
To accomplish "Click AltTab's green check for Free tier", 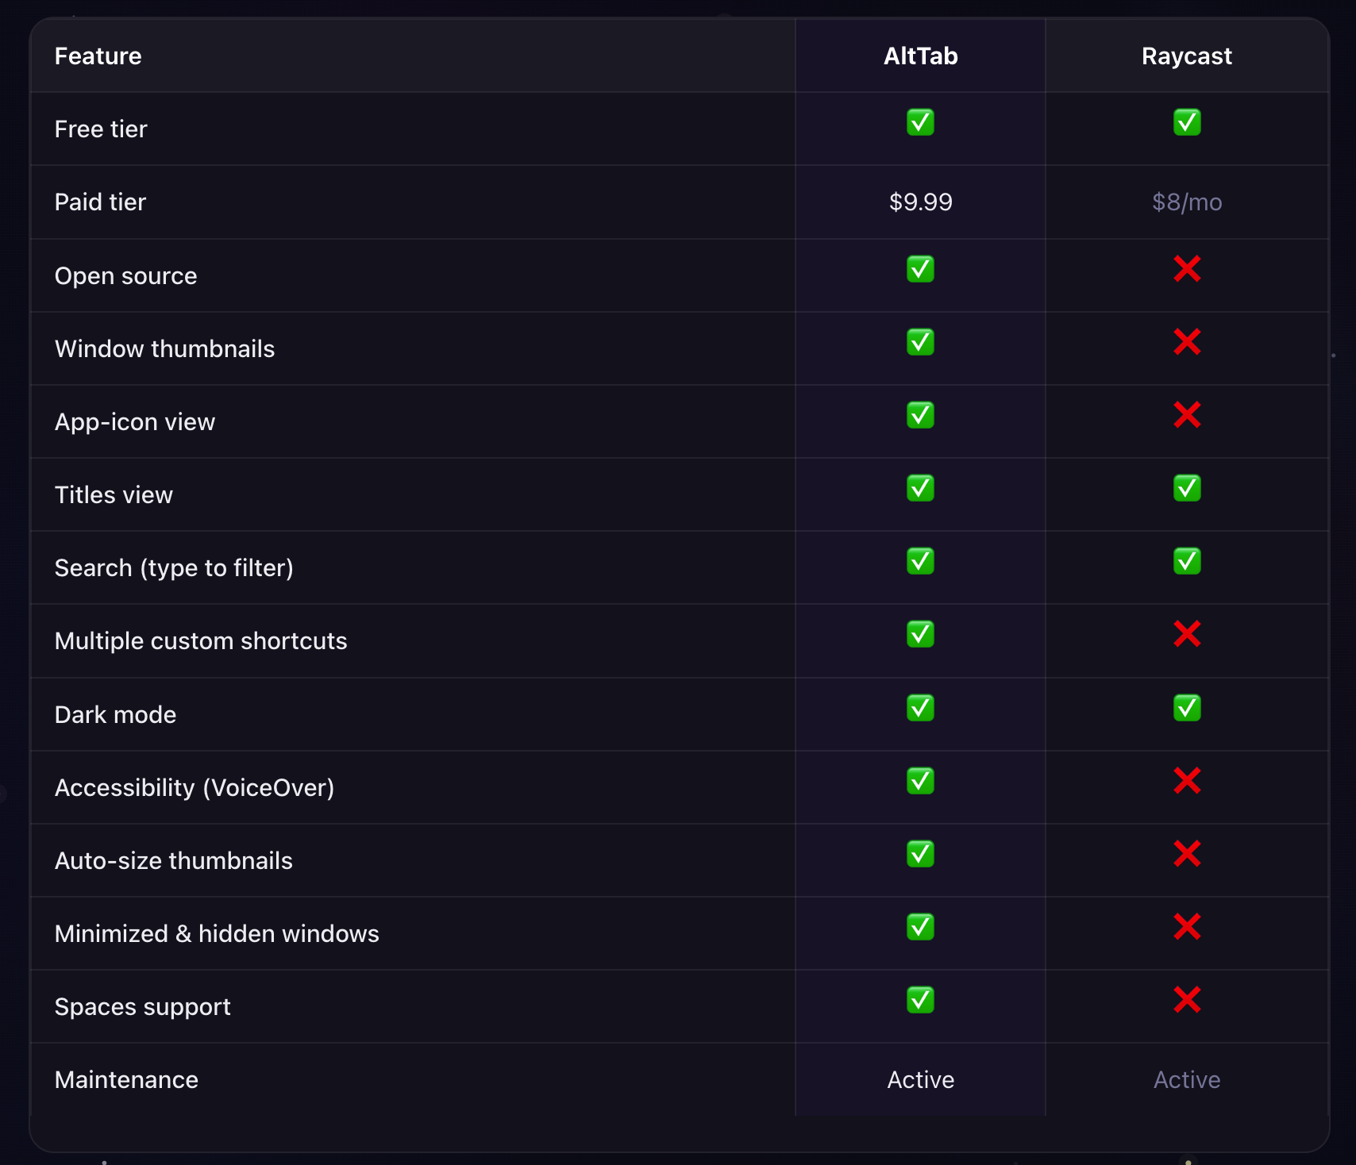I will [x=920, y=122].
